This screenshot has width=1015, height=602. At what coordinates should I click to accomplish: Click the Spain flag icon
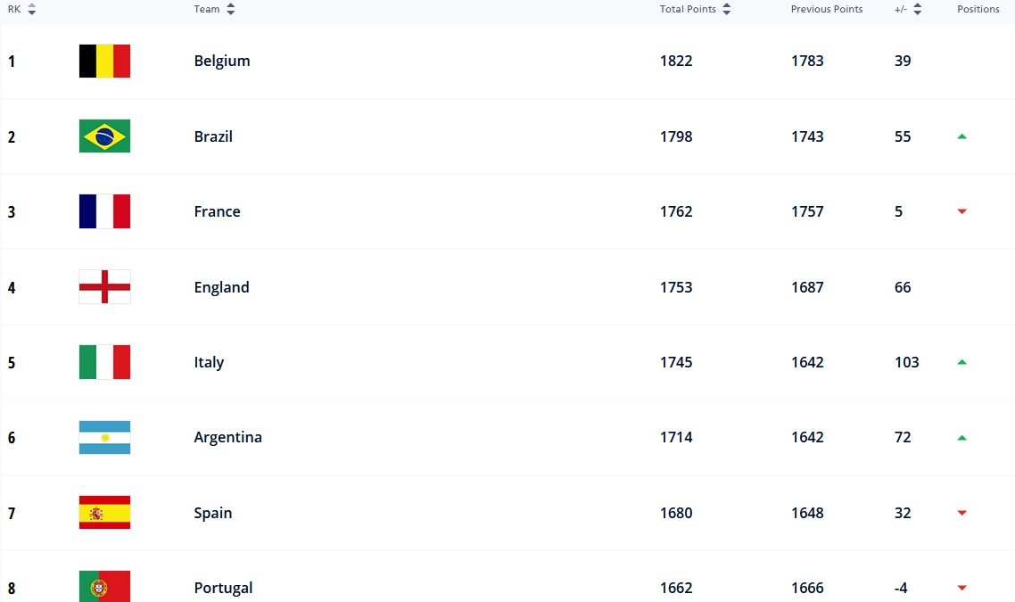104,513
